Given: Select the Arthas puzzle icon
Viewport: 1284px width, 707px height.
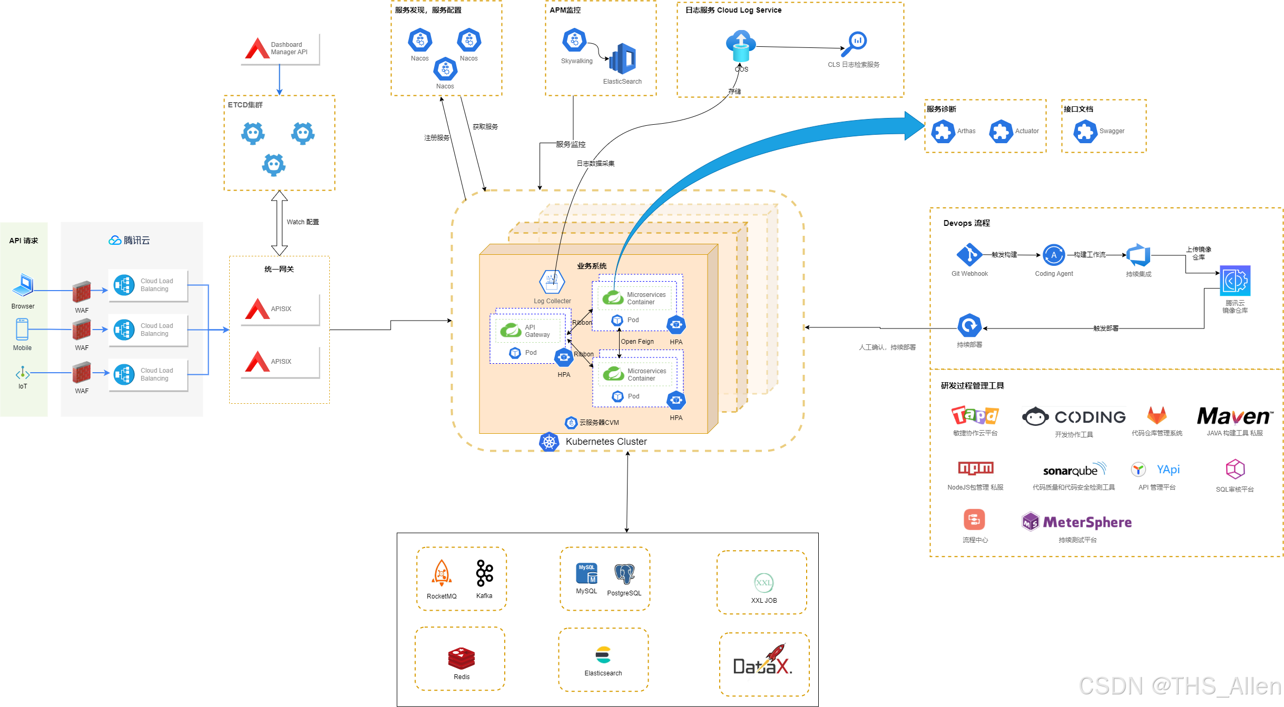Looking at the screenshot, I should (943, 131).
